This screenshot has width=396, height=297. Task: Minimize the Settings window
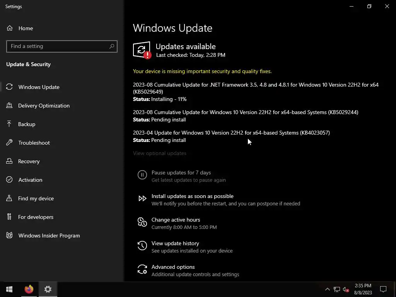tap(351, 6)
